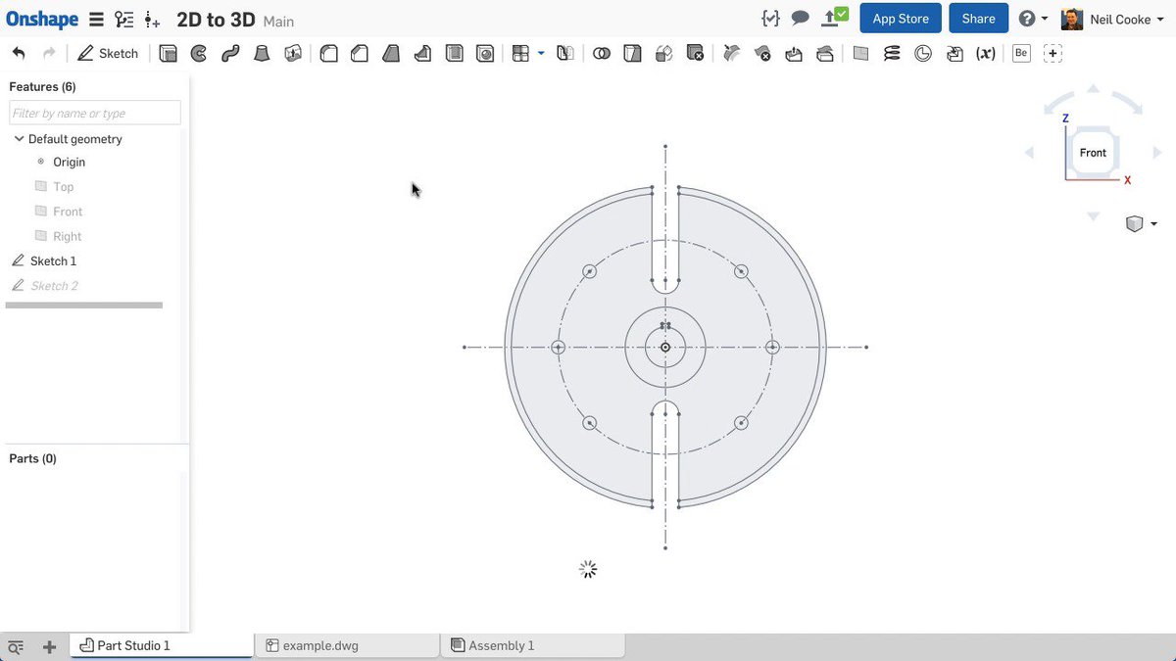Open the view display options cube dropdown

1141,224
